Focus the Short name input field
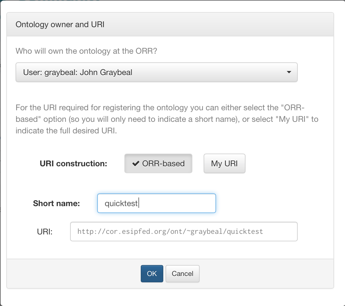The image size is (345, 306). pyautogui.click(x=156, y=203)
